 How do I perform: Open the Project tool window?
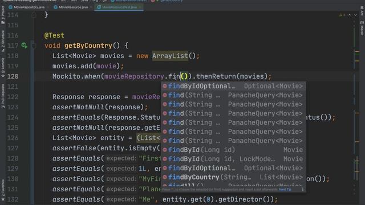coord(3,15)
